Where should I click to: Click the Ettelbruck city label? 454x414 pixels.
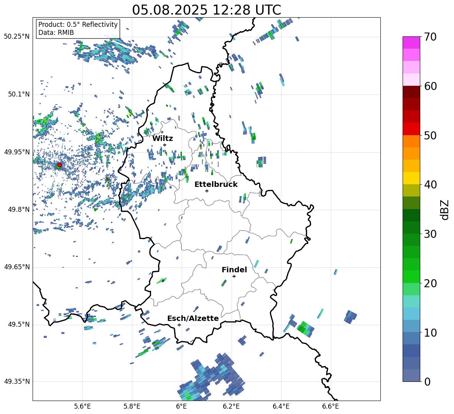216,185
